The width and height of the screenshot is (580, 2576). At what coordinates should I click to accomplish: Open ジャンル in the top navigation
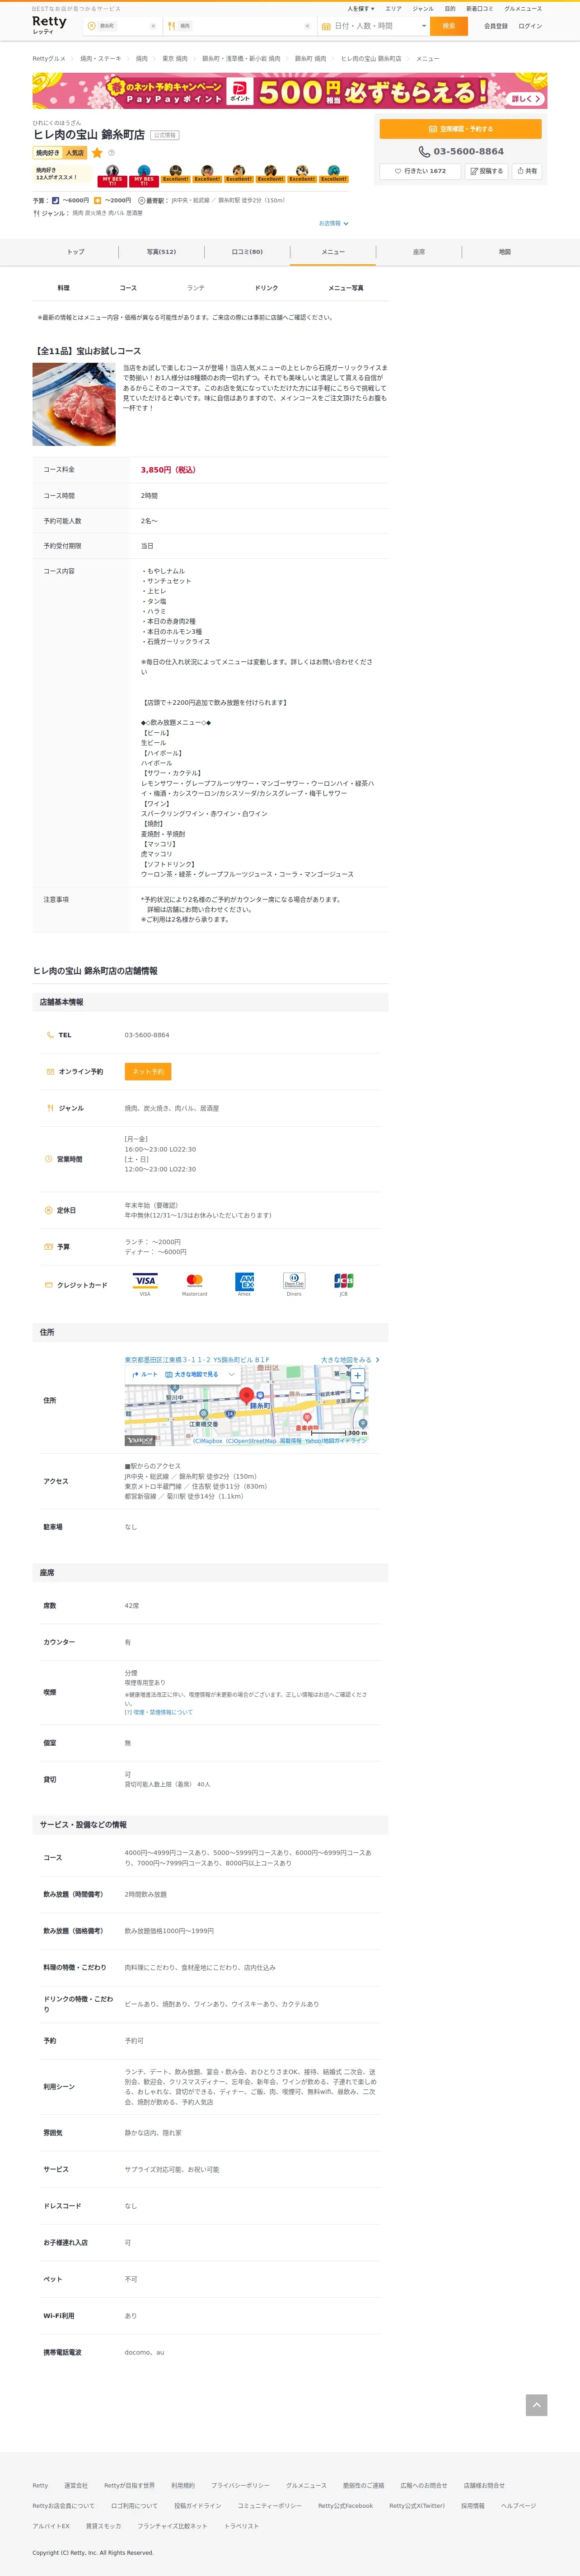[x=423, y=9]
